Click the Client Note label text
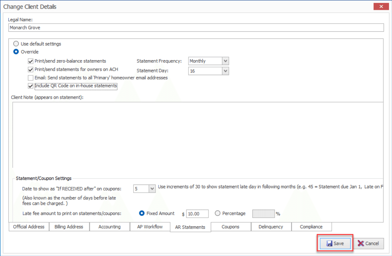This screenshot has width=392, height=256. (47, 97)
